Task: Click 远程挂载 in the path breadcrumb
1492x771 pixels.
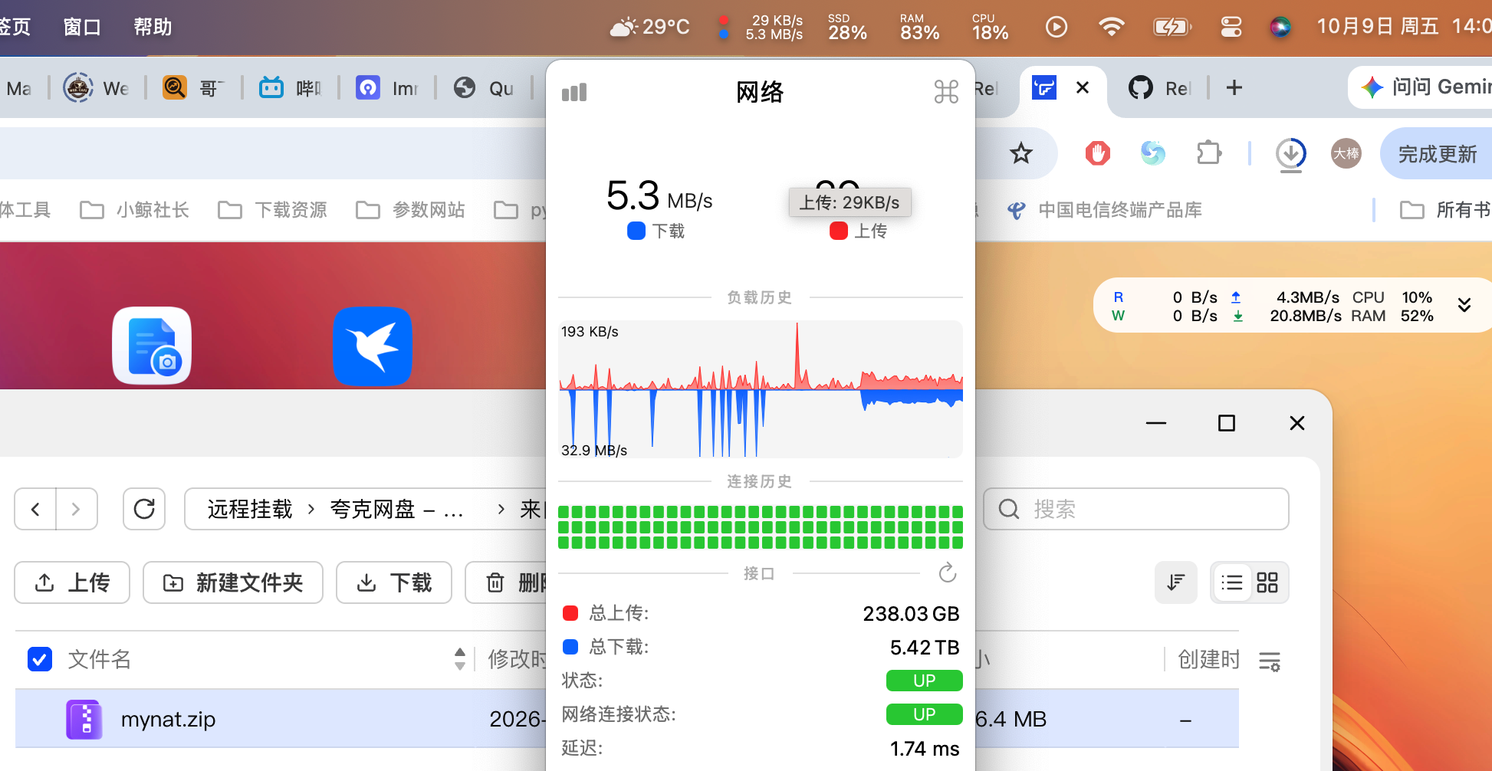Action: point(250,510)
